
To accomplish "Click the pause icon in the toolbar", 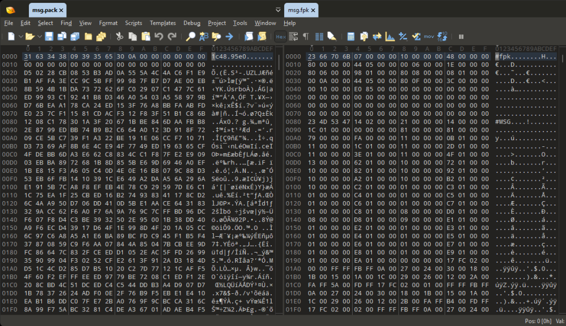I will [461, 36].
